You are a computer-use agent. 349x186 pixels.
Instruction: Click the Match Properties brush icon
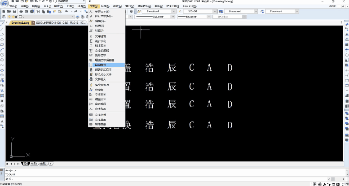(54, 11)
